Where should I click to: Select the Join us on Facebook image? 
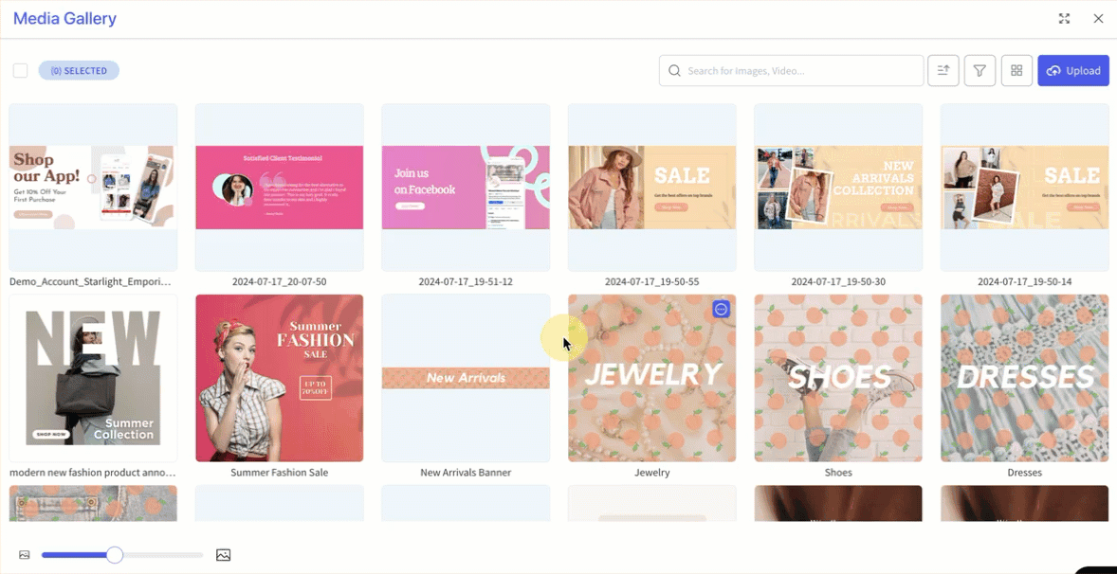[x=466, y=188]
